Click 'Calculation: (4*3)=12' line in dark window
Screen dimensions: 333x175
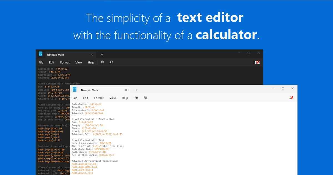pos(53,69)
